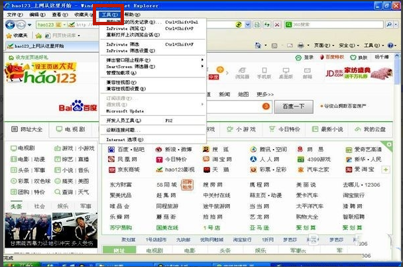Click the Home icon in command bar
The width and height of the screenshot is (403, 267).
click(258, 46)
